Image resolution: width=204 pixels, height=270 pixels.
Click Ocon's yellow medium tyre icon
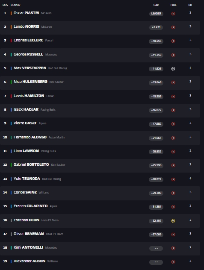click(x=173, y=221)
